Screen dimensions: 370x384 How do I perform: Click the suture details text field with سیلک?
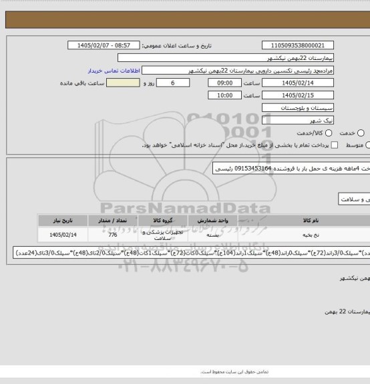click(192, 253)
